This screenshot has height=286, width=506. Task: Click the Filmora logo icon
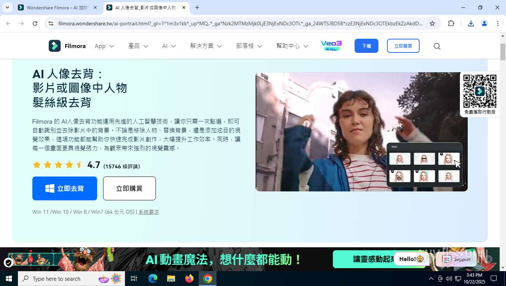point(54,46)
